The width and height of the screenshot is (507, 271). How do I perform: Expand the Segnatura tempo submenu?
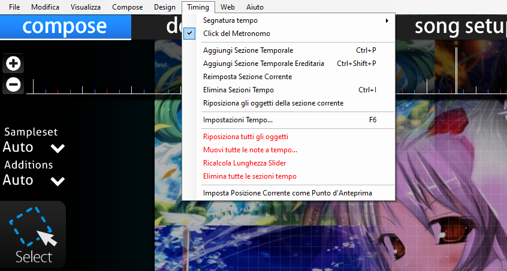(289, 20)
